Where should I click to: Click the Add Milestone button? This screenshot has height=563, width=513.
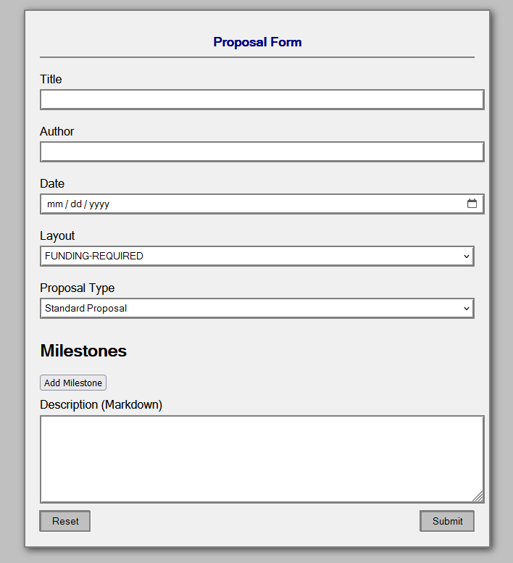click(73, 383)
